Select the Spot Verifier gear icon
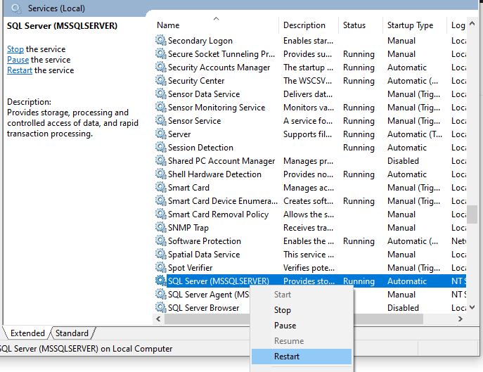483x372 pixels. (x=160, y=267)
